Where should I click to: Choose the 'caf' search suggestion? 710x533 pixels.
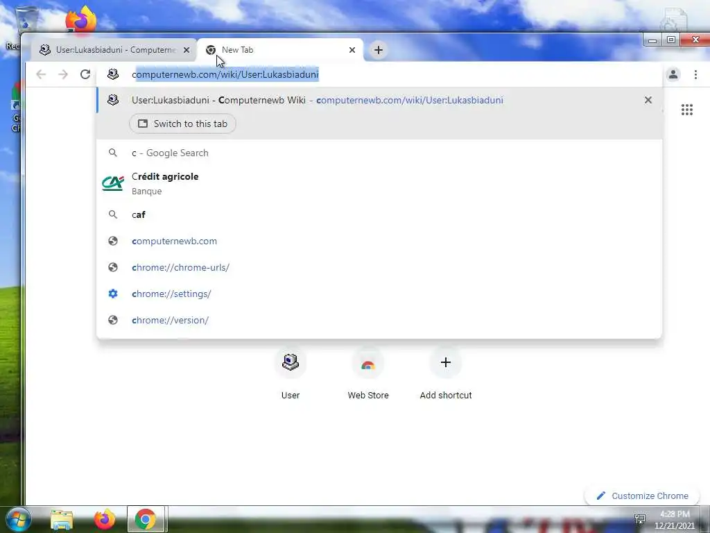[379, 215]
